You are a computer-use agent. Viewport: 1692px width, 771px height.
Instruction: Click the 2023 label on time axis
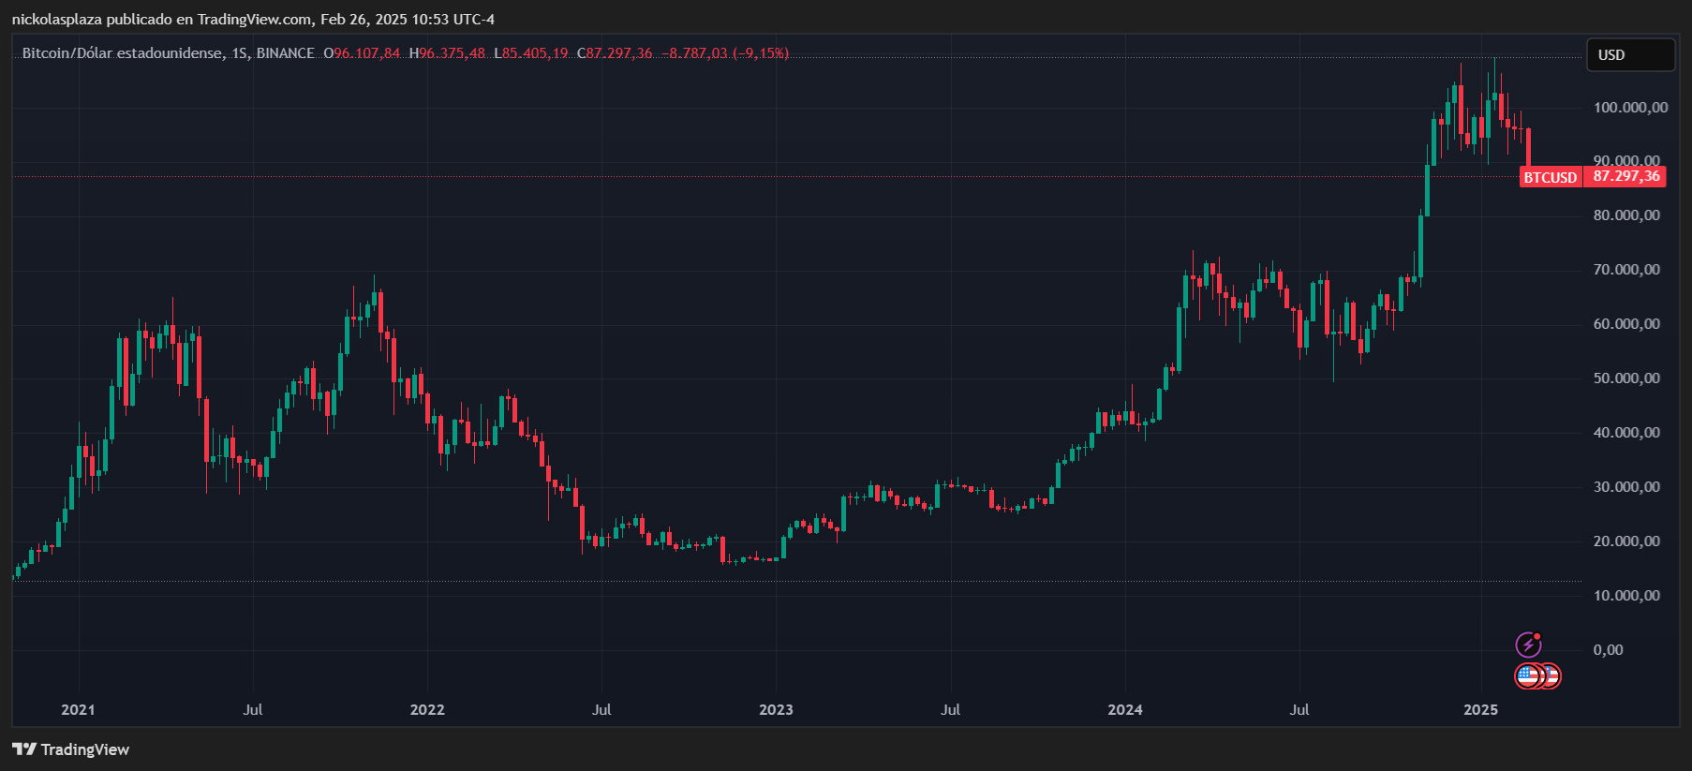pyautogui.click(x=776, y=709)
